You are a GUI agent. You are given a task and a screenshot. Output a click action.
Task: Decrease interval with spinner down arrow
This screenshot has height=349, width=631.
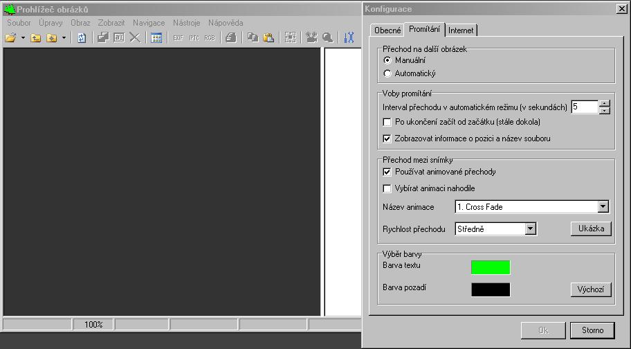pyautogui.click(x=605, y=111)
